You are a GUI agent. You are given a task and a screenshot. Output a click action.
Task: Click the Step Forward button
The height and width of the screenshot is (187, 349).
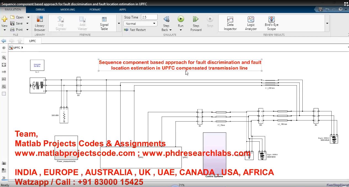196,24
